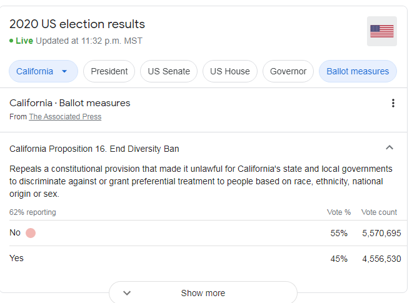Select the No result row
Image resolution: width=412 pixels, height=303 pixels.
(x=205, y=233)
